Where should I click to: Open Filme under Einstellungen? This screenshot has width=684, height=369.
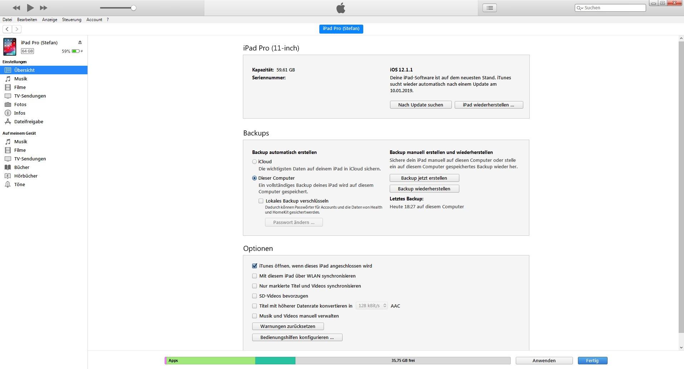[44, 87]
